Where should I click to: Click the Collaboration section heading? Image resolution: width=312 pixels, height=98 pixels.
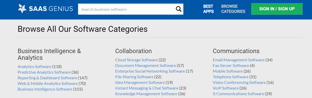click(x=134, y=51)
